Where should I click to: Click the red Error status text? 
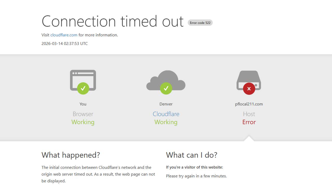coord(249,122)
